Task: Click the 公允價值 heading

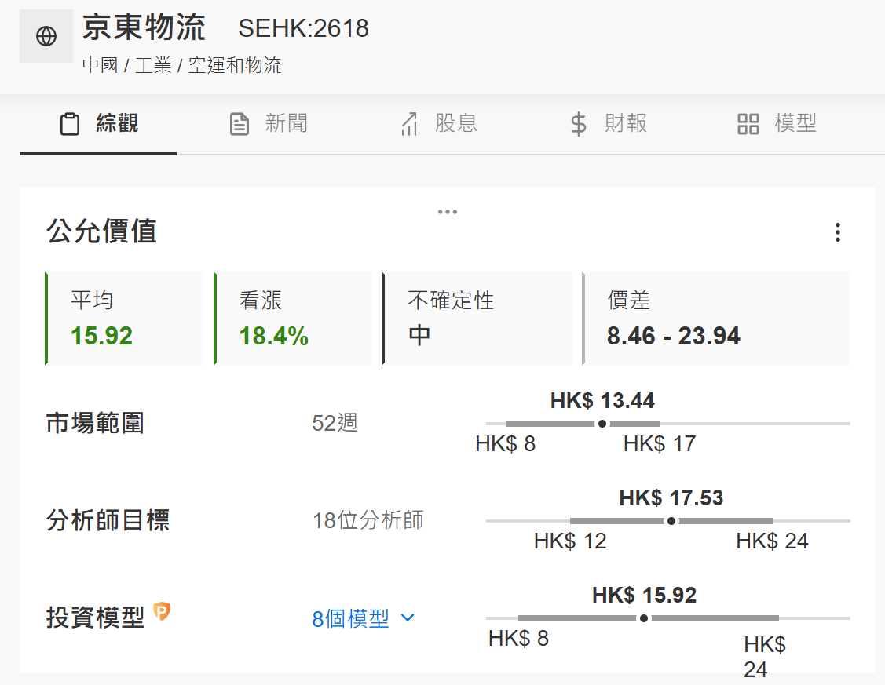Action: click(101, 231)
